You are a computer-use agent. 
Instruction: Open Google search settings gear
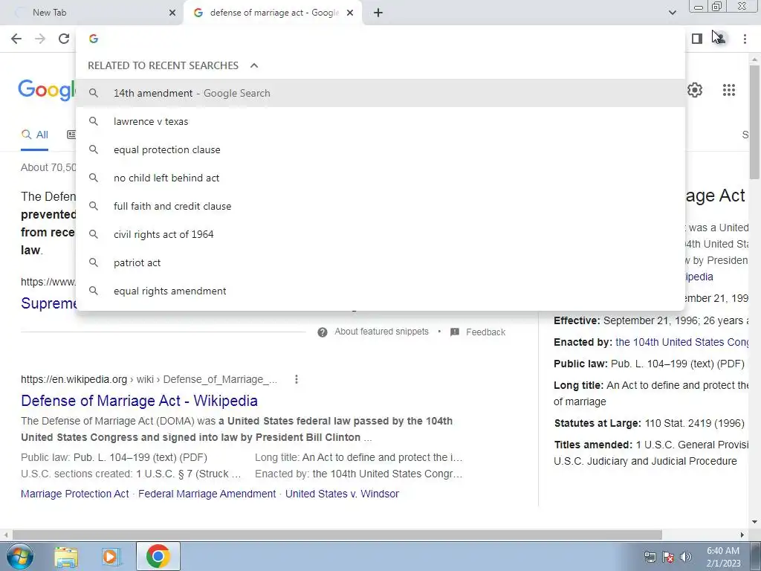pyautogui.click(x=695, y=90)
